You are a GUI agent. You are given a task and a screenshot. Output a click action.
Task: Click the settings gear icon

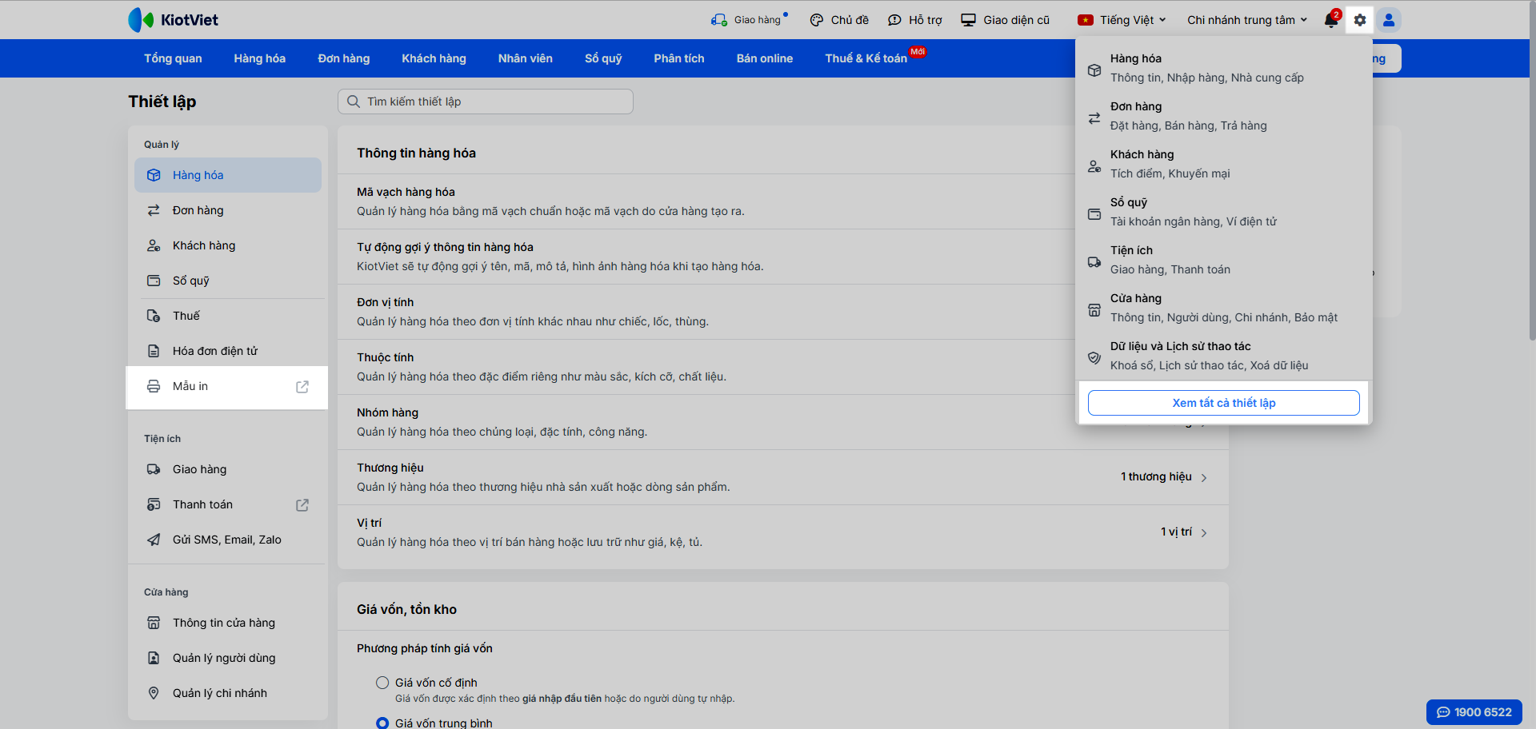pyautogui.click(x=1360, y=20)
